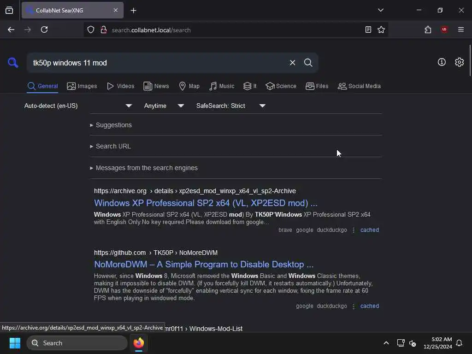Open the Anytime time range dropdown
Viewport: 472px width, 354px height.
pos(164,106)
